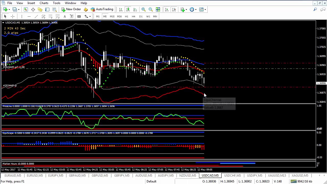Switch to GBPUSD,M5 chart tab
Screen dimensions: 327x184
(100, 176)
